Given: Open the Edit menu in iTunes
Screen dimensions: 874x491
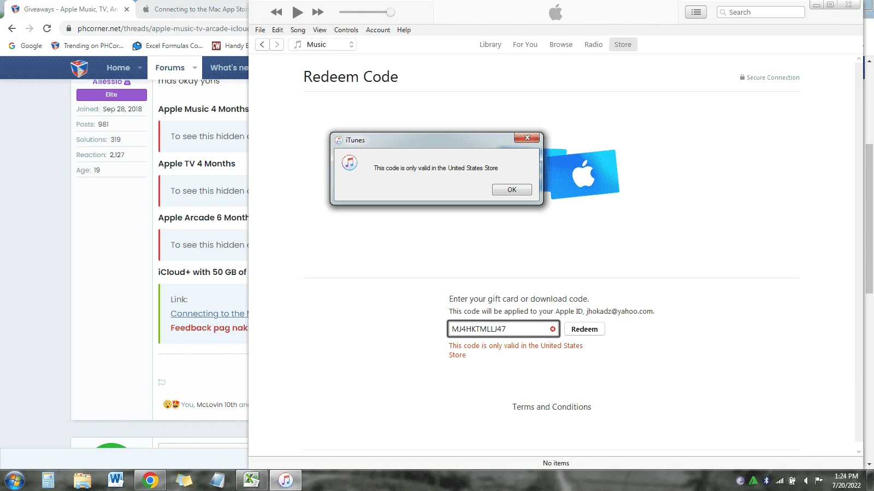Looking at the screenshot, I should point(277,30).
